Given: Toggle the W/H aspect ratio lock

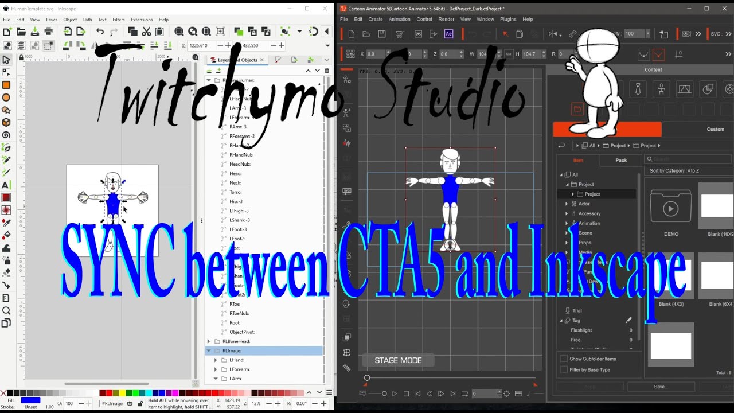Looking at the screenshot, I should pos(509,54).
